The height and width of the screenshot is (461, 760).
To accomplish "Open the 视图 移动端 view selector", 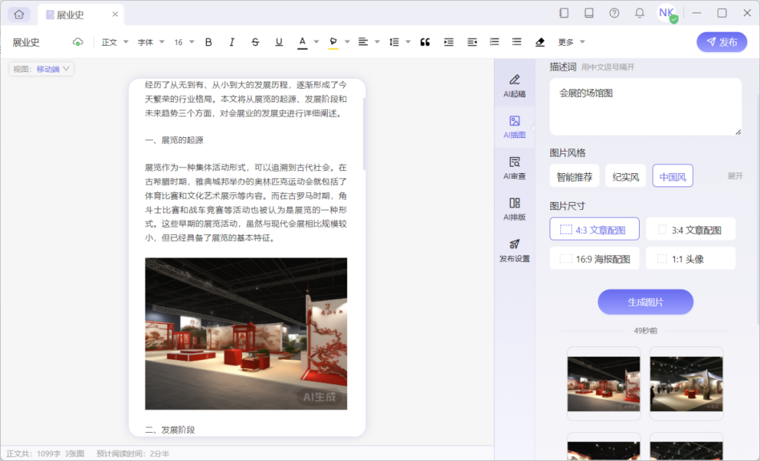I will (42, 69).
